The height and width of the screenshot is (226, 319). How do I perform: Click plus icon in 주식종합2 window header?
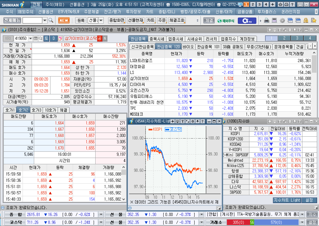[269, 30]
